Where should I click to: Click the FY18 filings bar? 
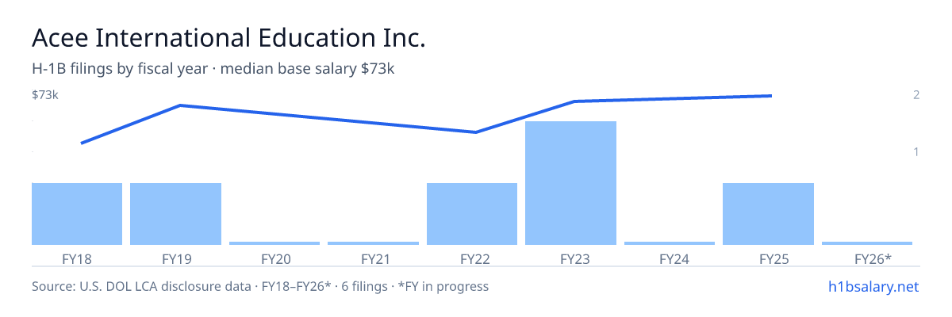(x=77, y=214)
